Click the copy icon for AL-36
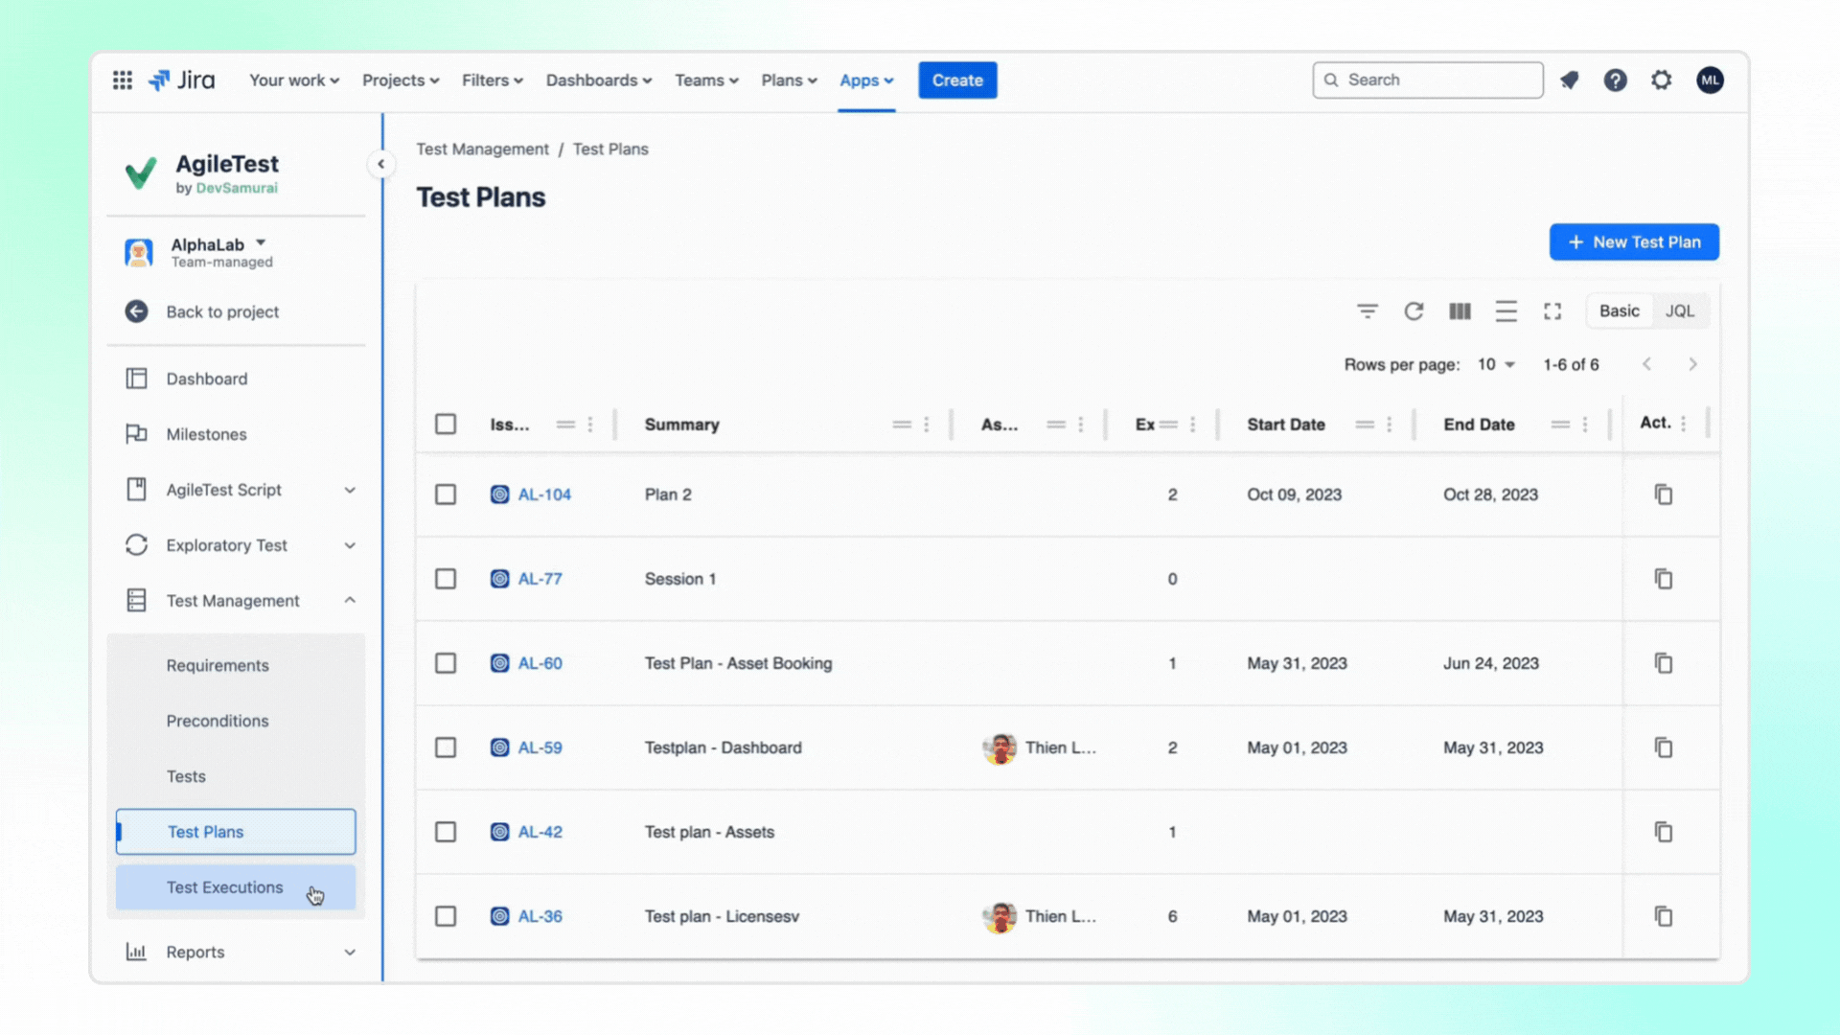This screenshot has width=1840, height=1035. [1665, 916]
